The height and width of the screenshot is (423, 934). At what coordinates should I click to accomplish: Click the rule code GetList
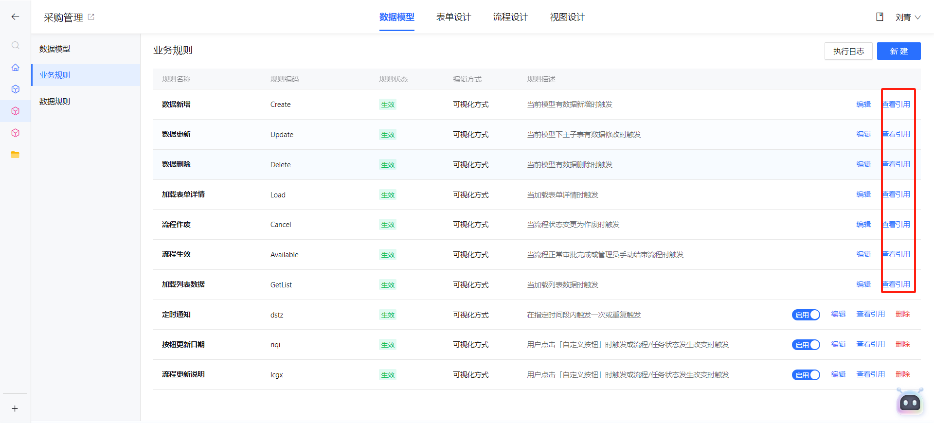[281, 285]
